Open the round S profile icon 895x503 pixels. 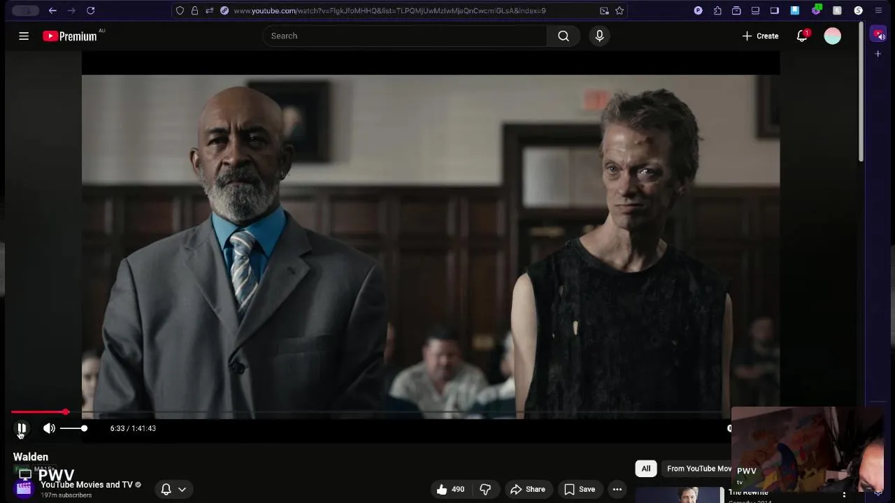click(x=858, y=10)
